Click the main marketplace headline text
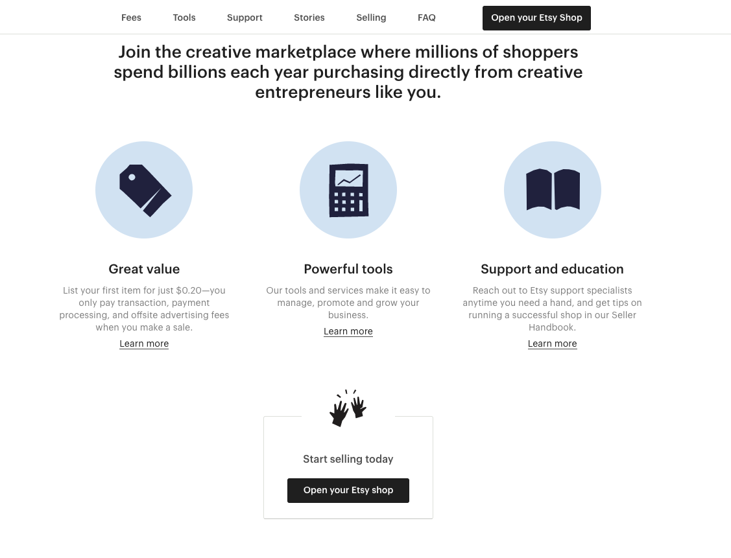 (x=348, y=72)
